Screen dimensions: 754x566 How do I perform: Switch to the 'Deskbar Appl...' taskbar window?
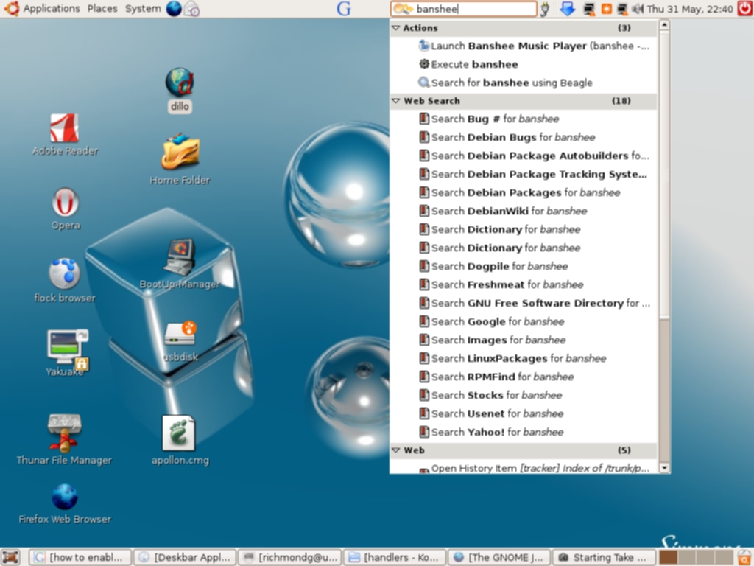[x=185, y=557]
